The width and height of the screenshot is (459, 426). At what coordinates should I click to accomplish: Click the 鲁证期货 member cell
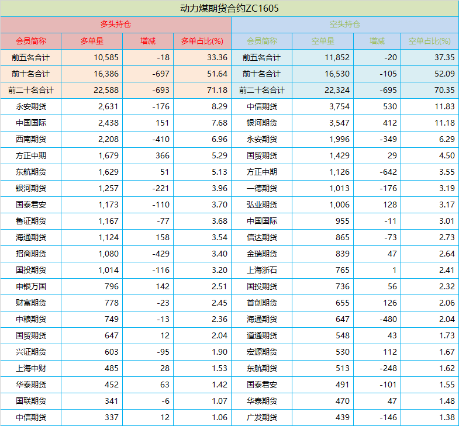point(31,221)
